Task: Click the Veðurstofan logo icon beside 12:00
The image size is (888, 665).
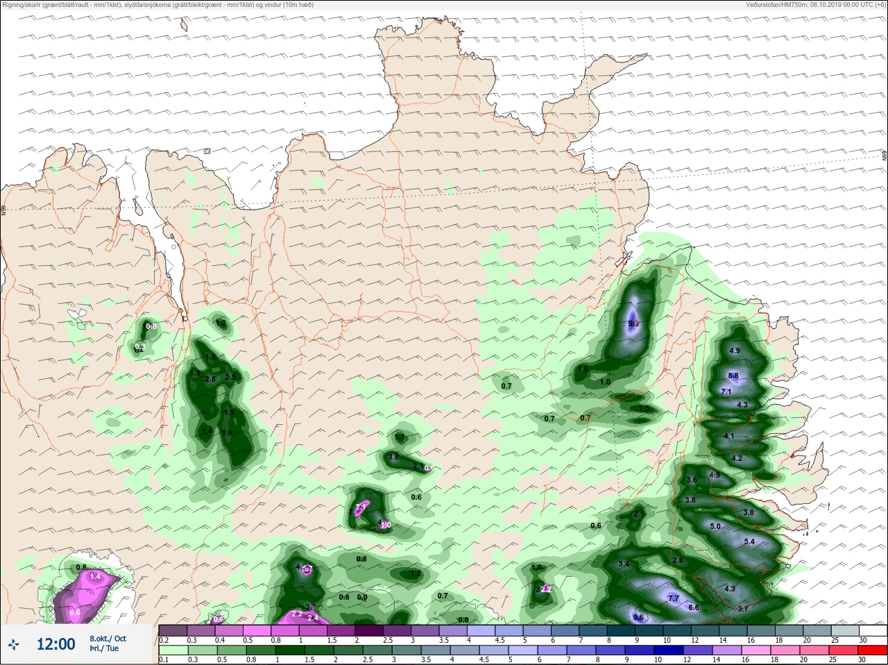Action: [14, 645]
